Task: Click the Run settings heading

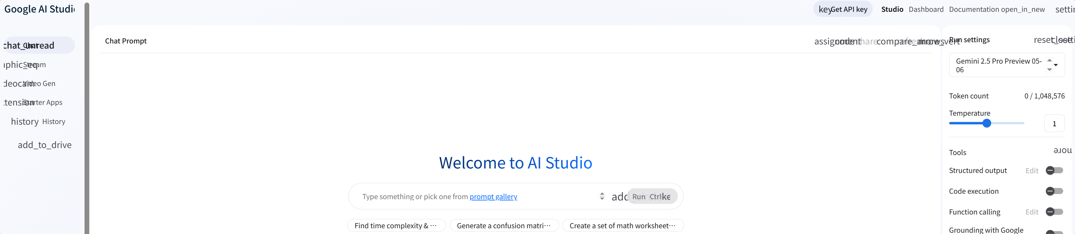Action: (969, 40)
